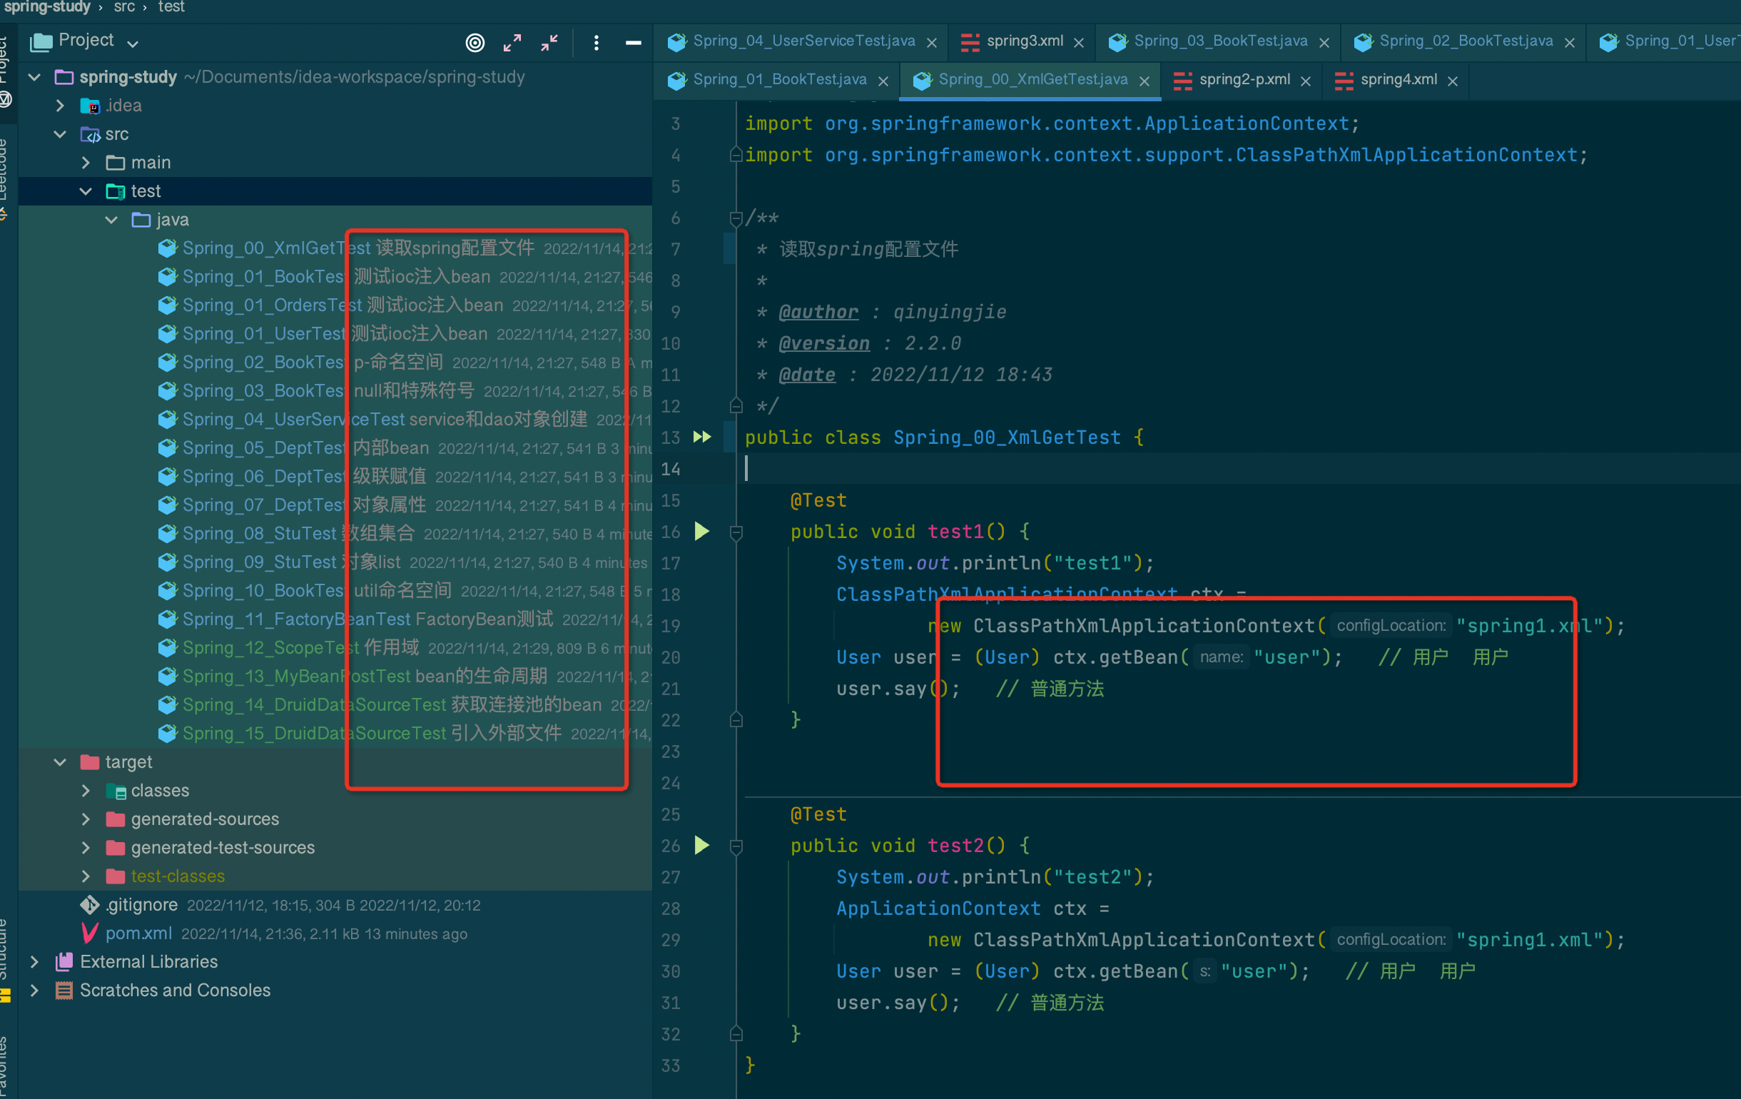Run test1 using green gutter arrow
Image resolution: width=1741 pixels, height=1099 pixels.
point(701,532)
